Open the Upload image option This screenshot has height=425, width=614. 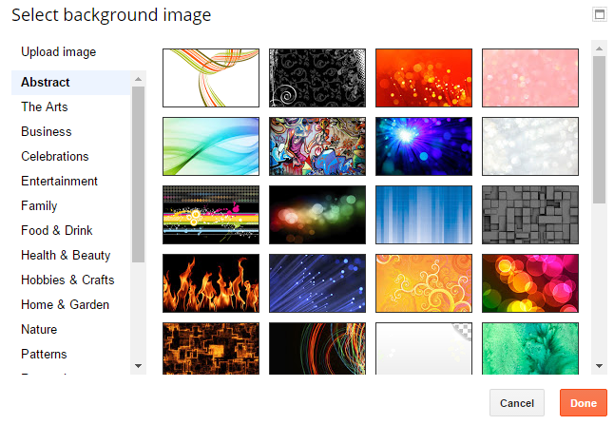point(59,52)
